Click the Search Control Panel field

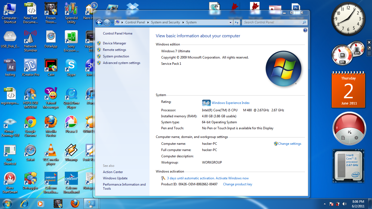[275, 22]
